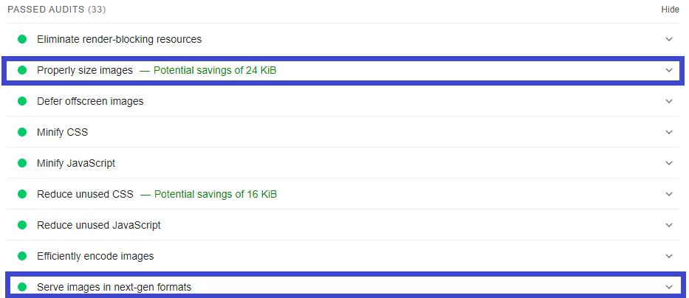The image size is (689, 298).
Task: Click the Passed Audits (33) heading
Action: point(57,9)
